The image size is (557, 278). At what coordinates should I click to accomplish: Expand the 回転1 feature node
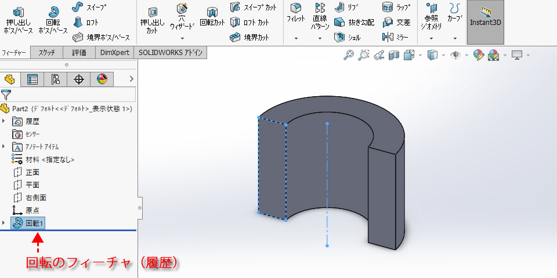(x=3, y=222)
